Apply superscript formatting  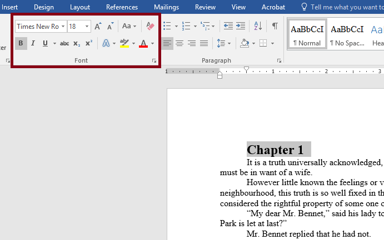click(x=89, y=43)
